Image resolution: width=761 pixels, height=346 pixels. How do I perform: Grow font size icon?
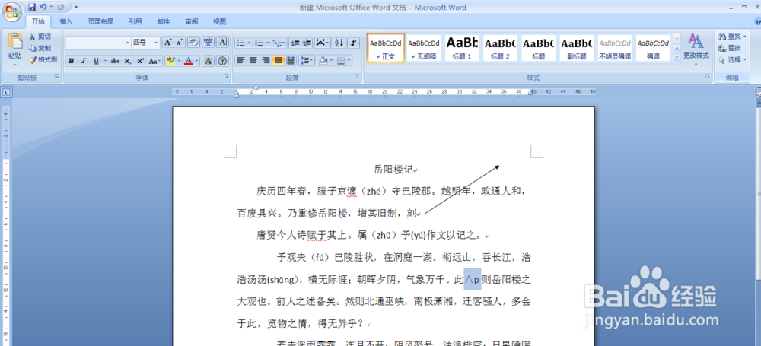tap(167, 43)
